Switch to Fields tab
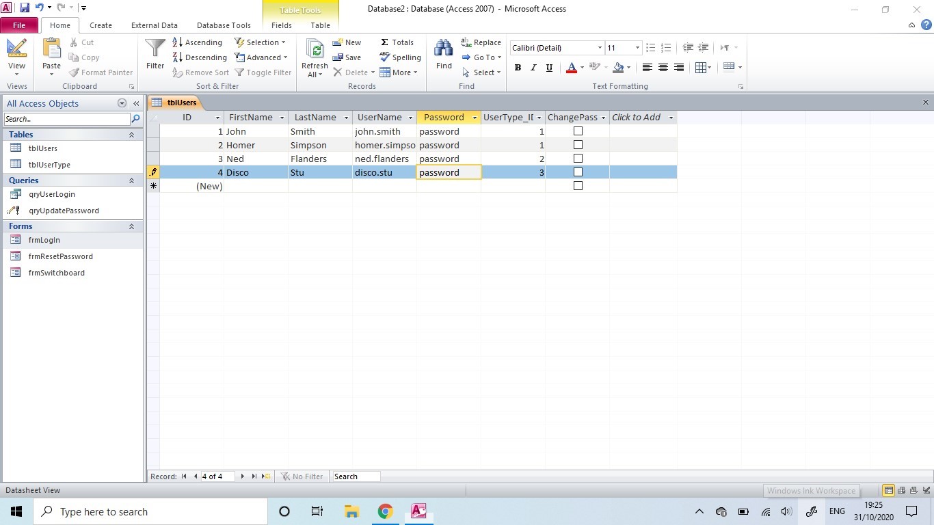The height and width of the screenshot is (525, 934). [x=282, y=25]
